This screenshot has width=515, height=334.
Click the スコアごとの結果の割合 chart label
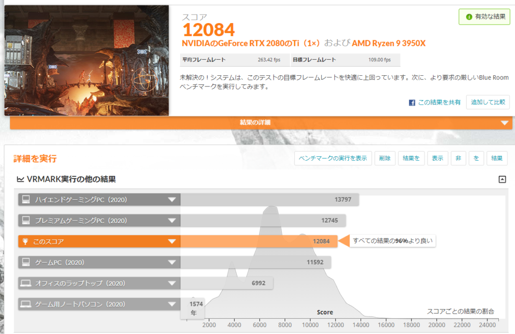[x=461, y=311]
